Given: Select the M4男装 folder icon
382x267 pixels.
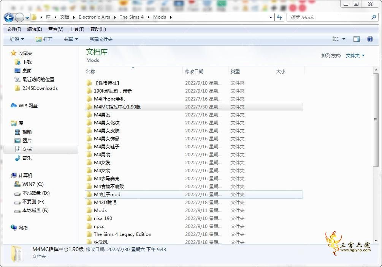Looking at the screenshot, I should pyautogui.click(x=89, y=155).
